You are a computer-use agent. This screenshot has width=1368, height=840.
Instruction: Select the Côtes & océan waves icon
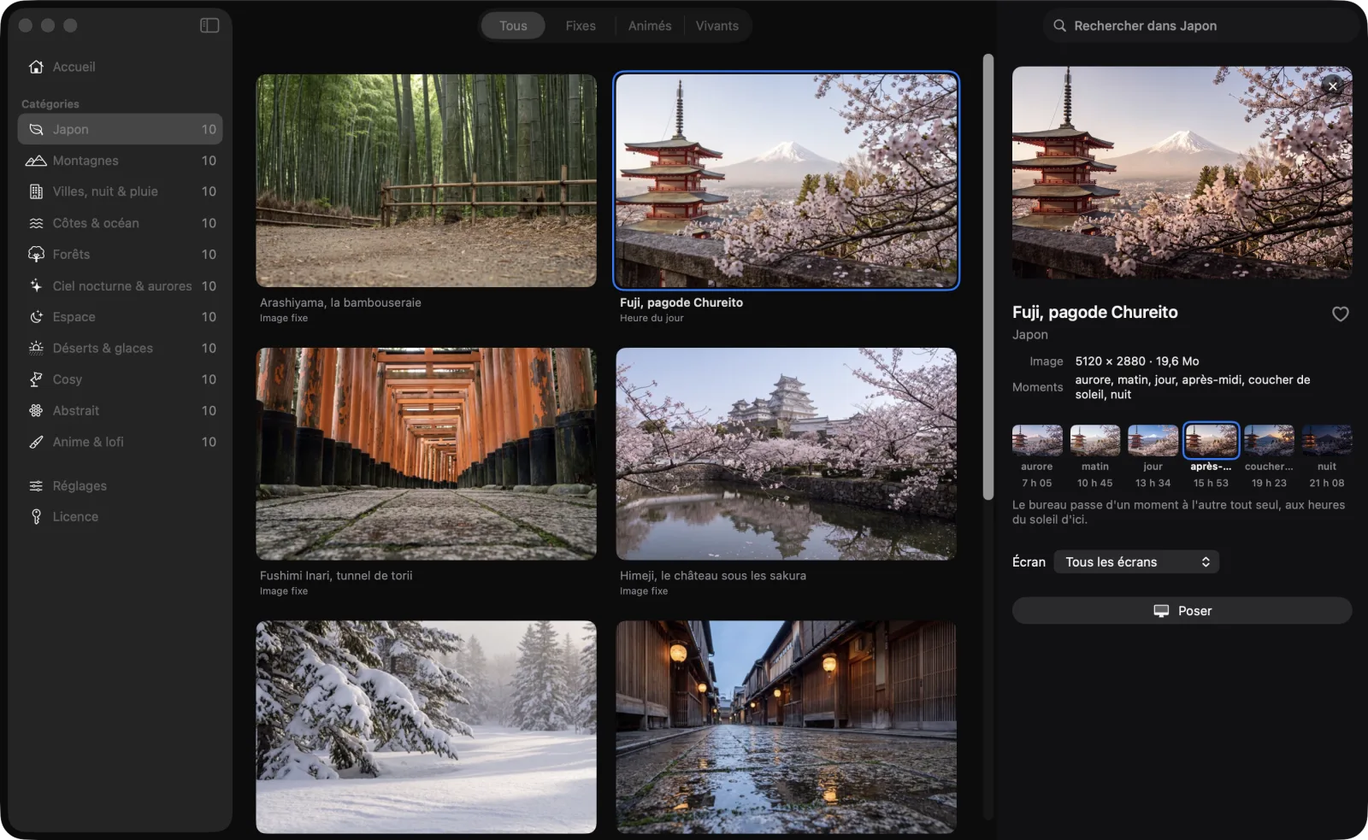pyautogui.click(x=36, y=223)
